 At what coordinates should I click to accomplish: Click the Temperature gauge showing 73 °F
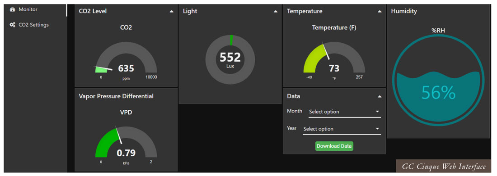334,60
